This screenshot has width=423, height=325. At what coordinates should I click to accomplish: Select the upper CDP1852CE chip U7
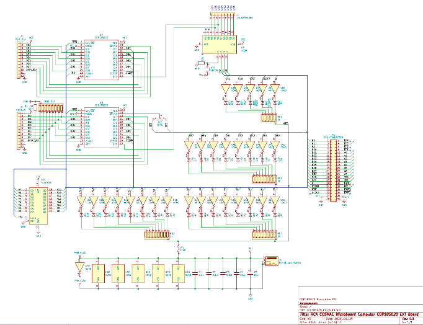pyautogui.click(x=101, y=59)
